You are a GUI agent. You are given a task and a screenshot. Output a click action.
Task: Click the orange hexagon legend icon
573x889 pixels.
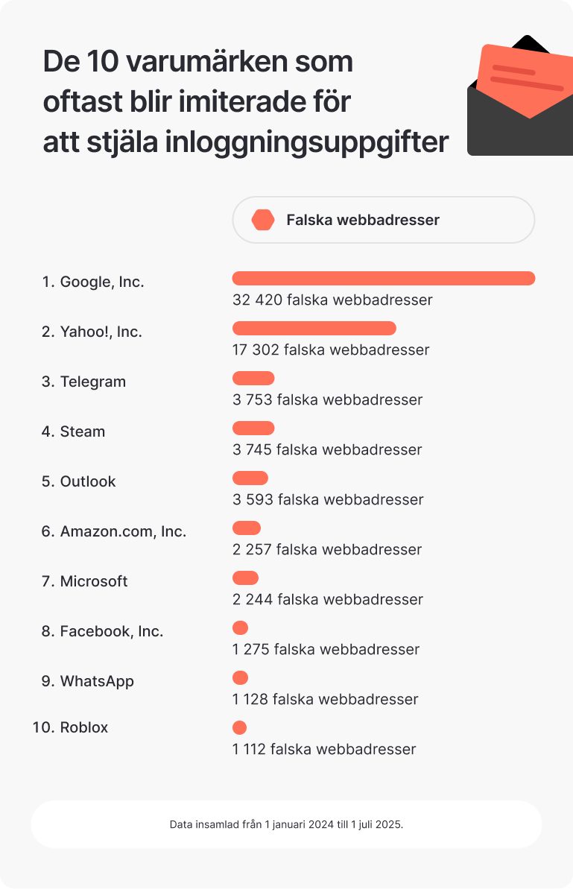[x=263, y=220]
